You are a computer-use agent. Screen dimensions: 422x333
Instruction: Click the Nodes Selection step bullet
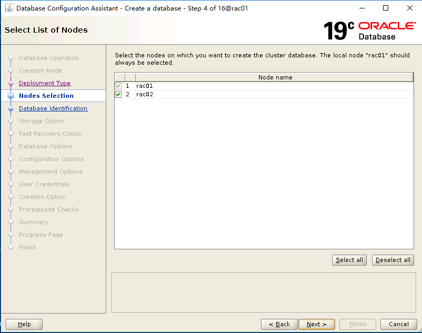tap(11, 96)
